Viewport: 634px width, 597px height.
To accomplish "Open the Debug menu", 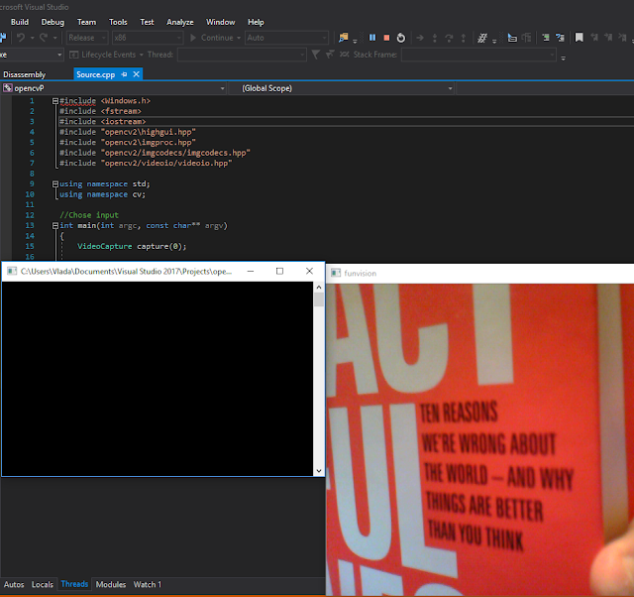I will [x=53, y=22].
